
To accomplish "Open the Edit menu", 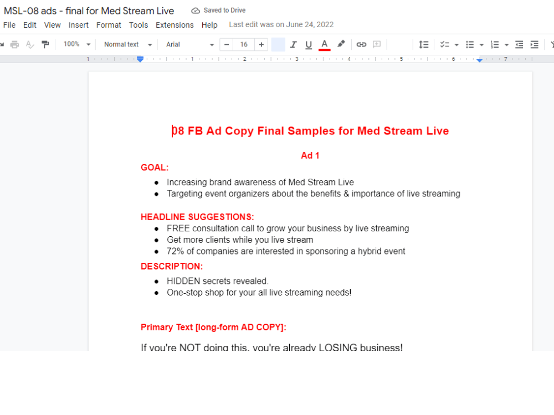I will (30, 25).
